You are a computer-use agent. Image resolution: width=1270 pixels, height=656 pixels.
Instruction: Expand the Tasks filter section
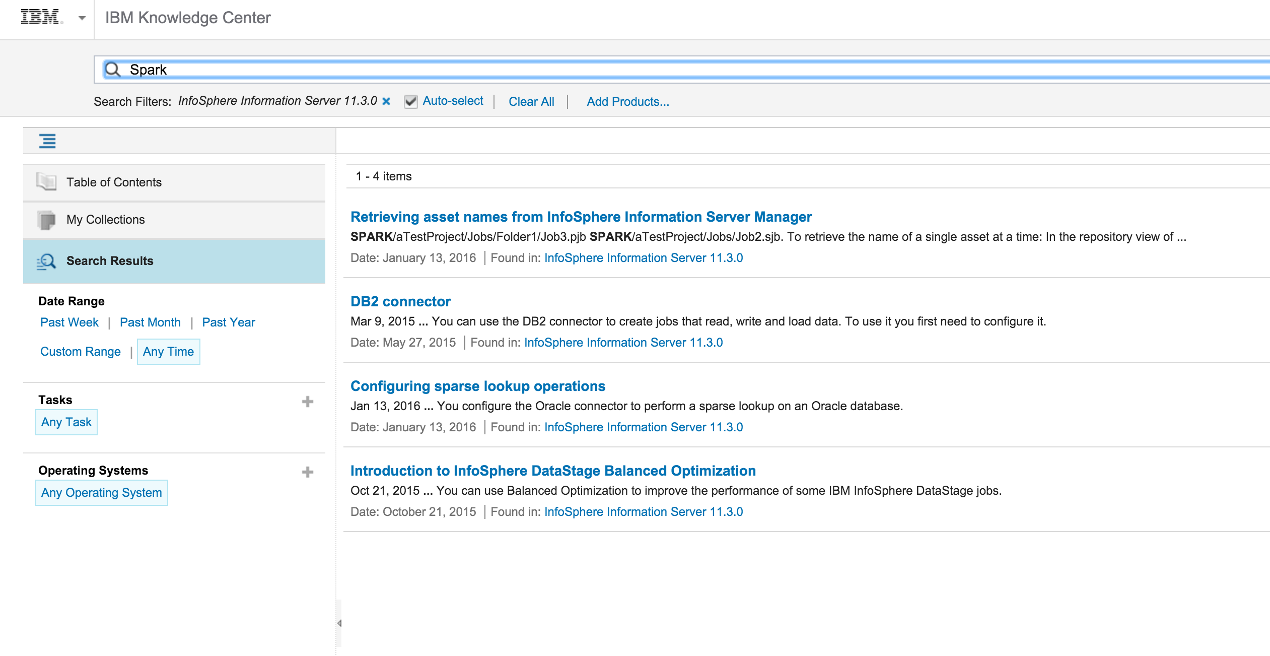pos(307,402)
